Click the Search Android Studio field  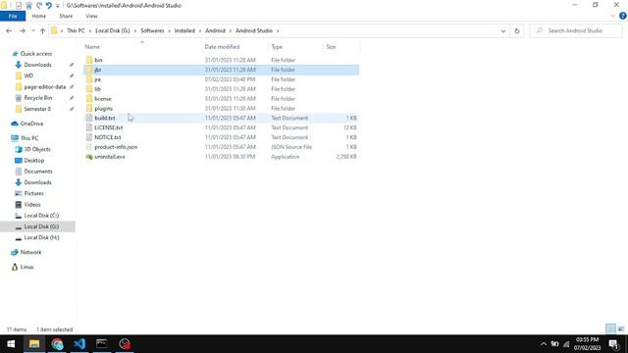tap(576, 30)
